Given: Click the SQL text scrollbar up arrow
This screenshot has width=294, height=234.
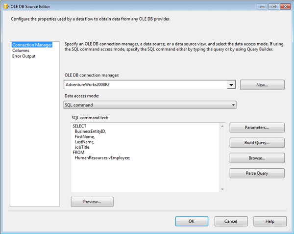Looking at the screenshot, I should tap(222, 126).
